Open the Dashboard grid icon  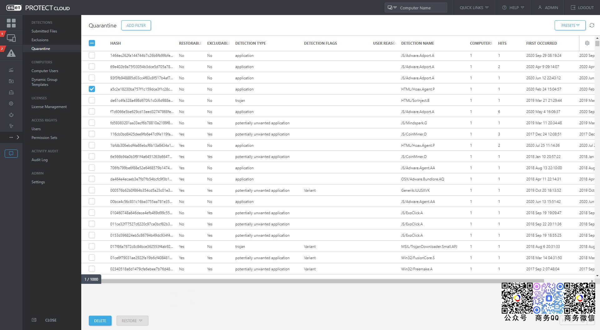pos(11,23)
